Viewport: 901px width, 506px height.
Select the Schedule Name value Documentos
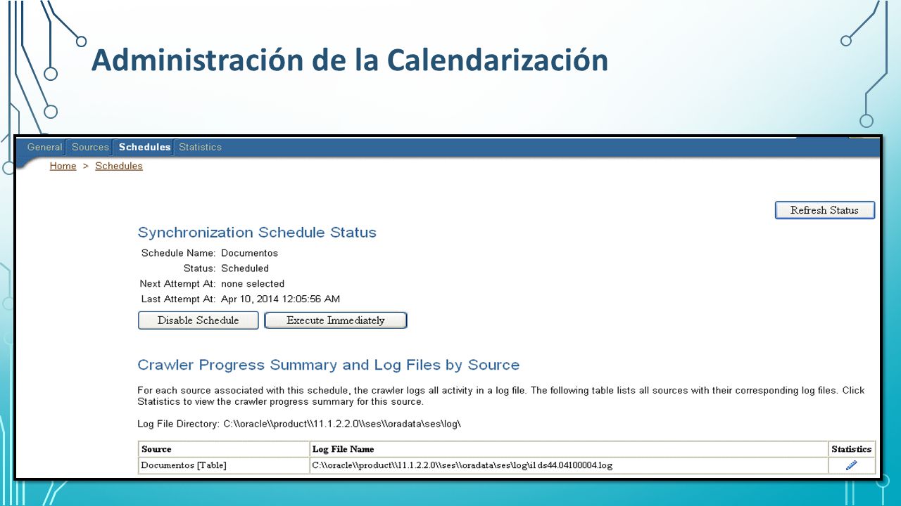click(x=249, y=253)
